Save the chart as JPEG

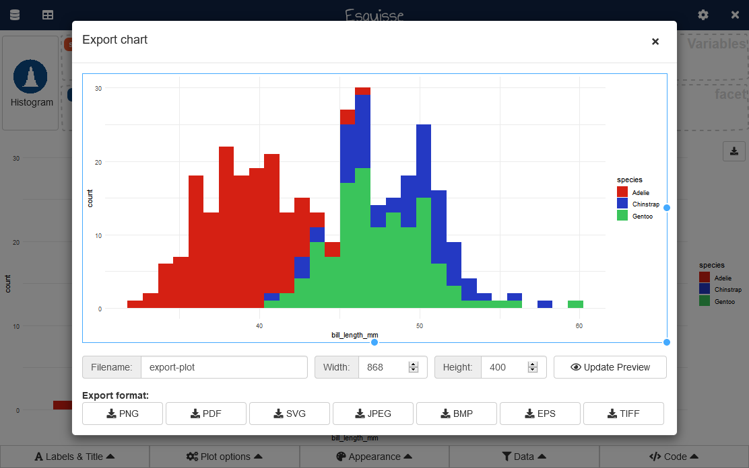[x=373, y=414]
